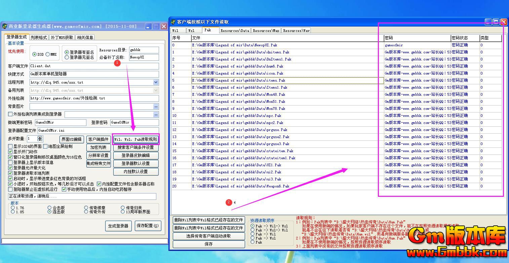Screen dimensions: 509x263
Task: Click the 客户端按照以下文件读取 title bar icon
Action: (x=173, y=22)
